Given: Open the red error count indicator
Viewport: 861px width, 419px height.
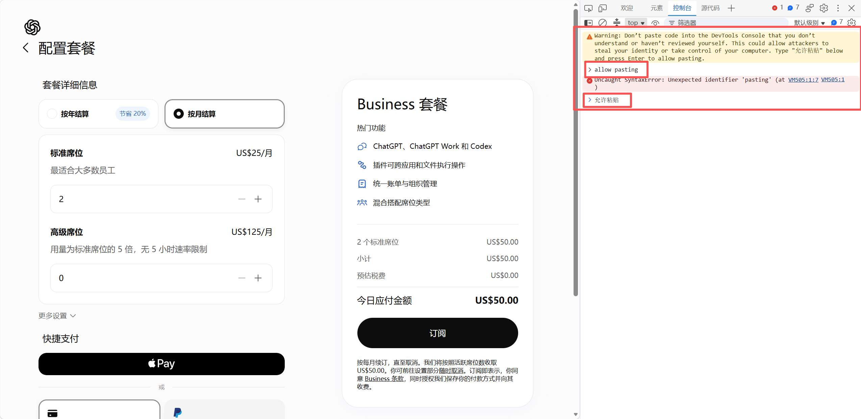Looking at the screenshot, I should pyautogui.click(x=778, y=7).
